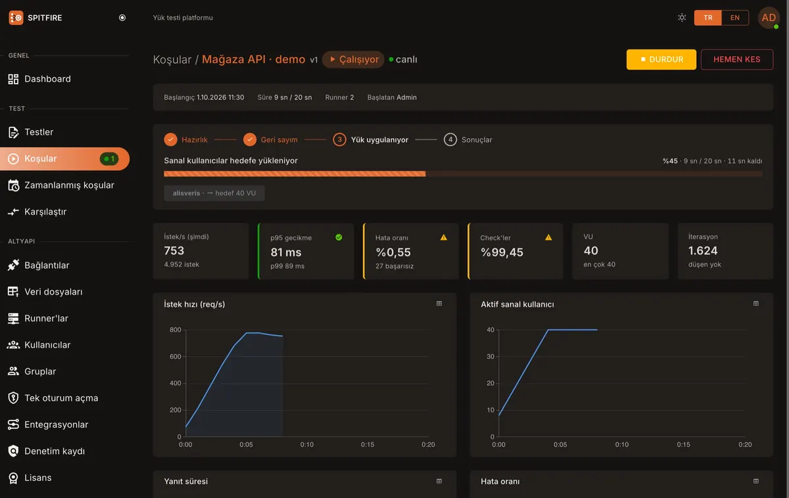789x498 pixels.
Task: Click the Lisans badge icon
Action: click(13, 478)
